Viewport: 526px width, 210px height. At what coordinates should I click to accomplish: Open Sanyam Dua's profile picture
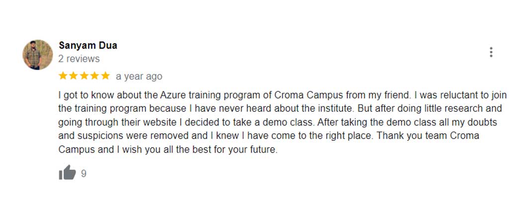(38, 54)
